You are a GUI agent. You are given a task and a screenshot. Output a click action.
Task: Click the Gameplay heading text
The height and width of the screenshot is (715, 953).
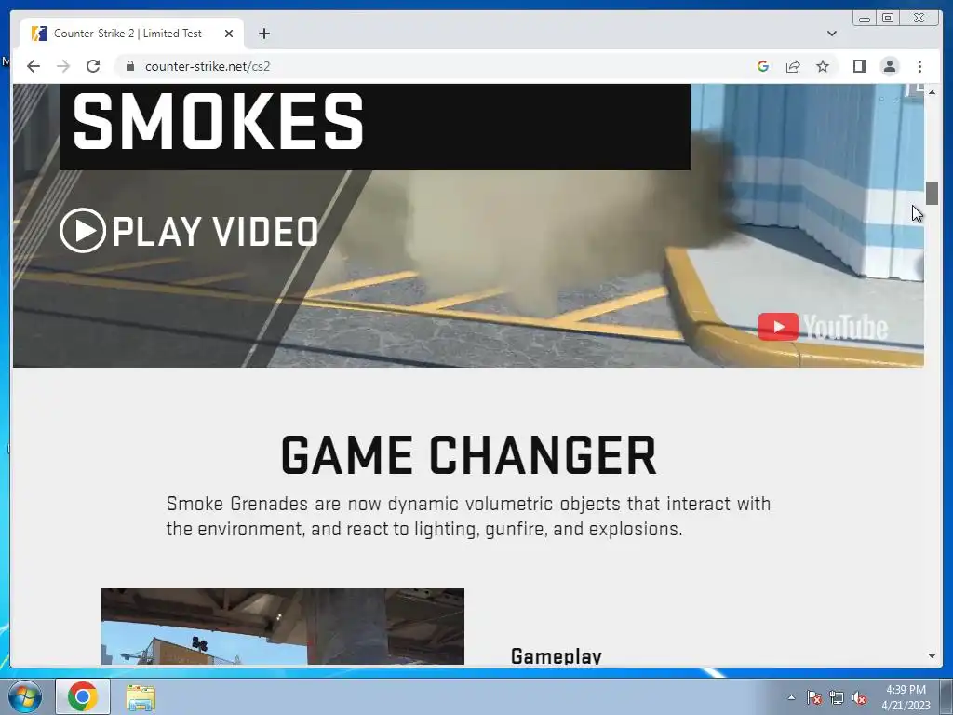(557, 655)
